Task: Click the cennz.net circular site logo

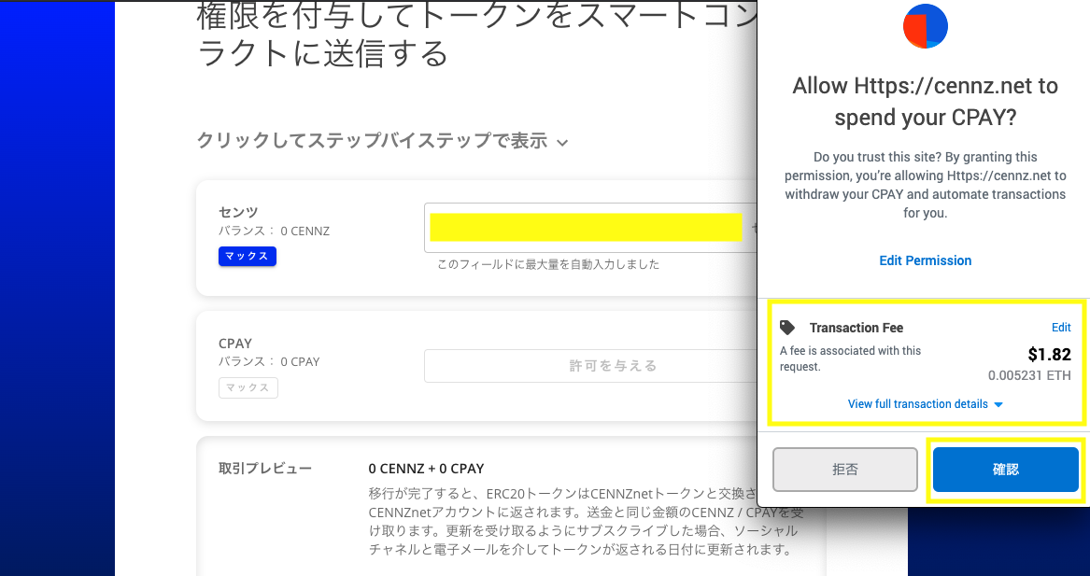Action: coord(925,26)
